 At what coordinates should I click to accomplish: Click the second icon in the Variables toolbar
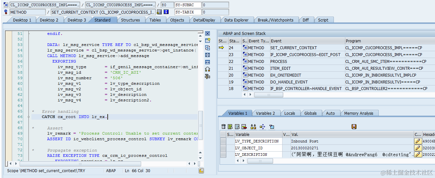(x=230, y=126)
